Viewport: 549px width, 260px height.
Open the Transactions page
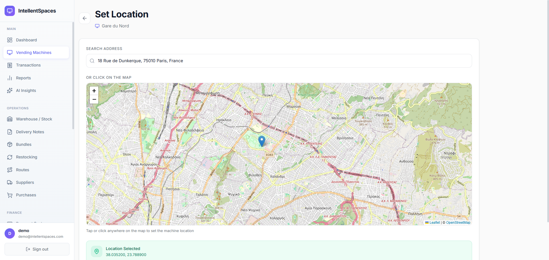[x=36, y=65]
